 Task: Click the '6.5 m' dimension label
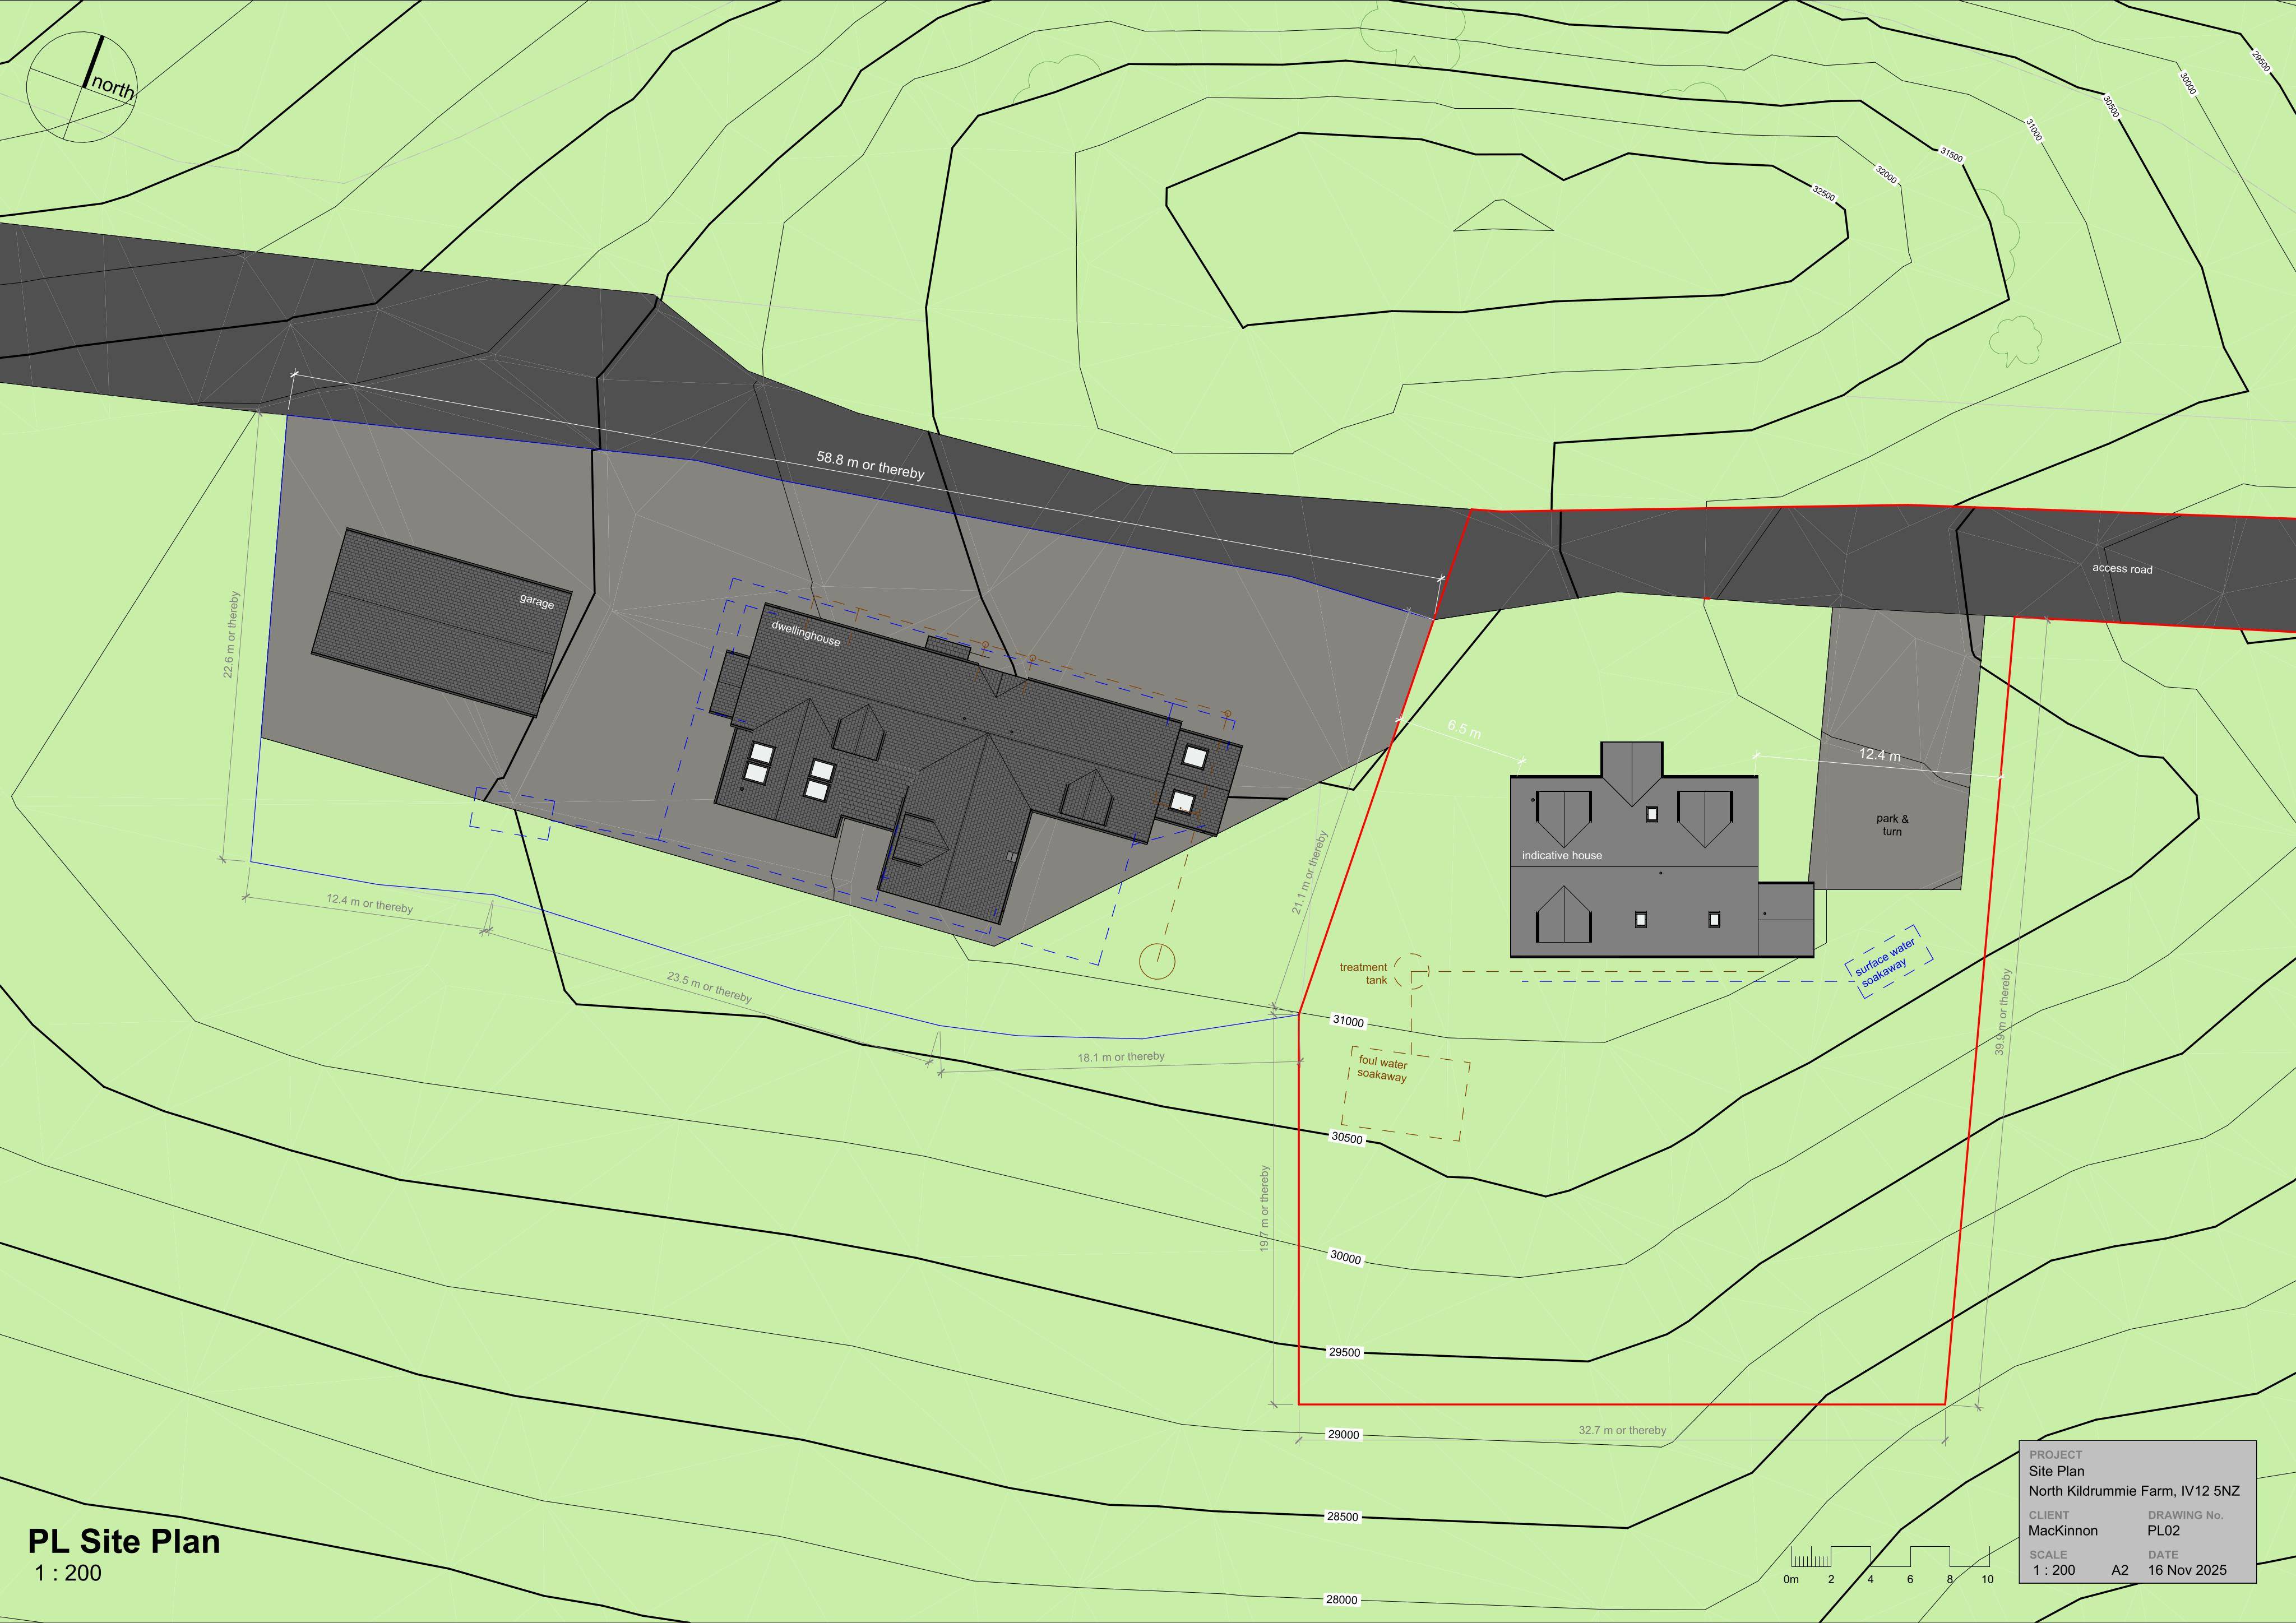click(1464, 729)
